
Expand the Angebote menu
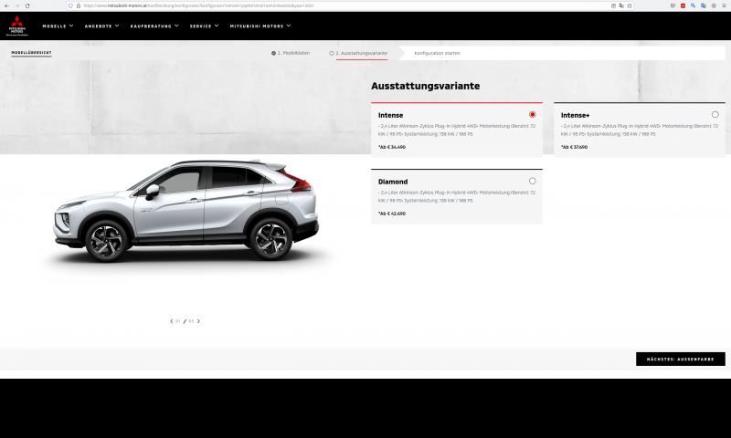point(101,26)
